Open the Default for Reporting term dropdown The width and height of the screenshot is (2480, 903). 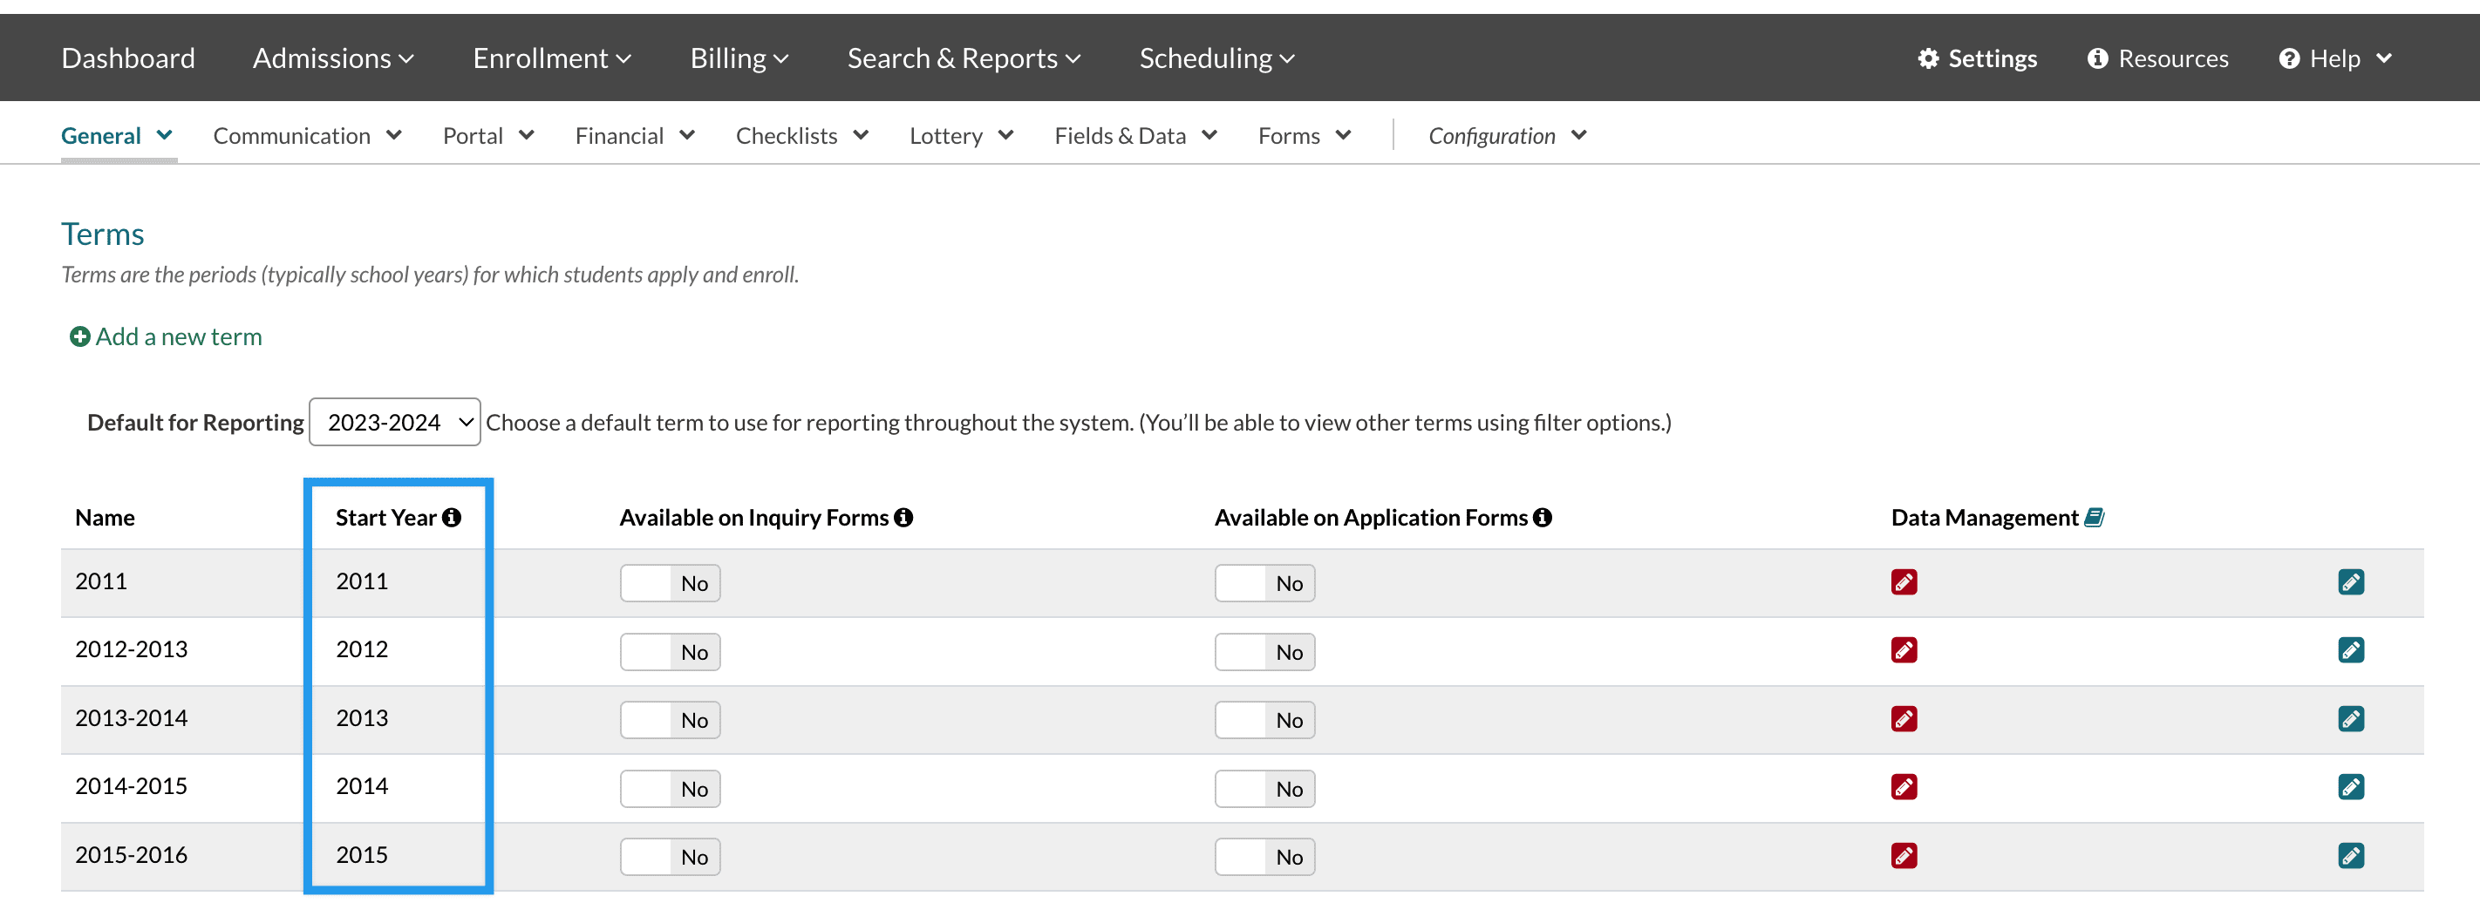pyautogui.click(x=395, y=422)
